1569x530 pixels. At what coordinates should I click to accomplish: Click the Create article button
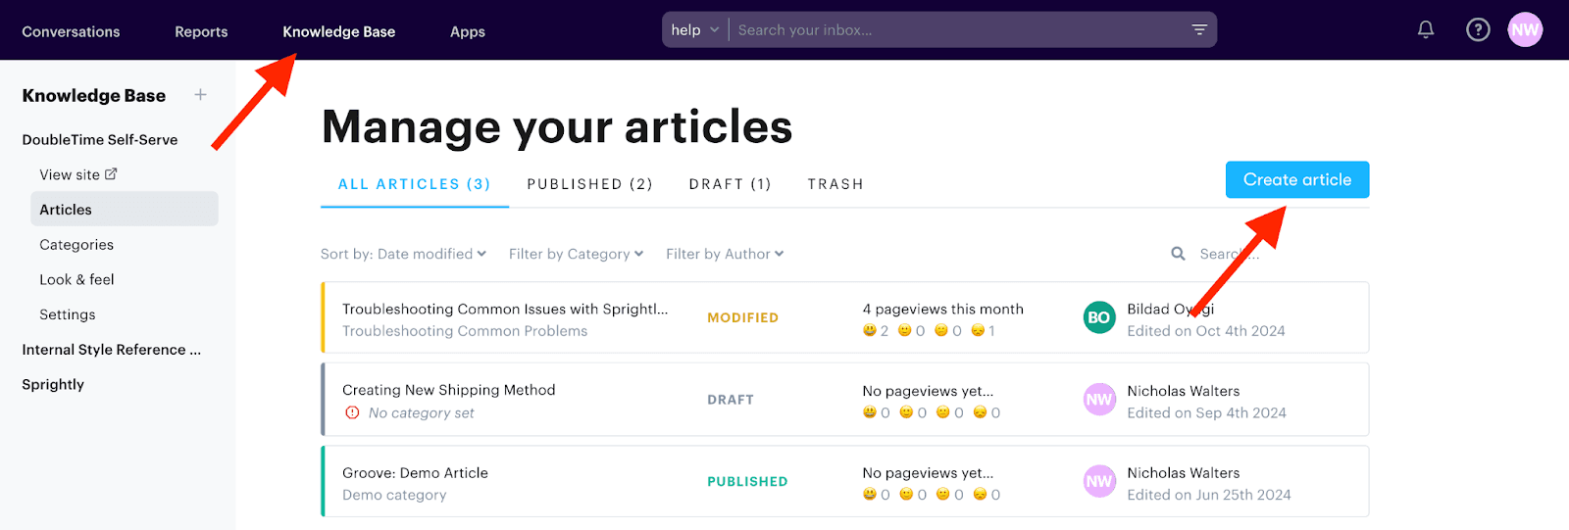[1297, 179]
